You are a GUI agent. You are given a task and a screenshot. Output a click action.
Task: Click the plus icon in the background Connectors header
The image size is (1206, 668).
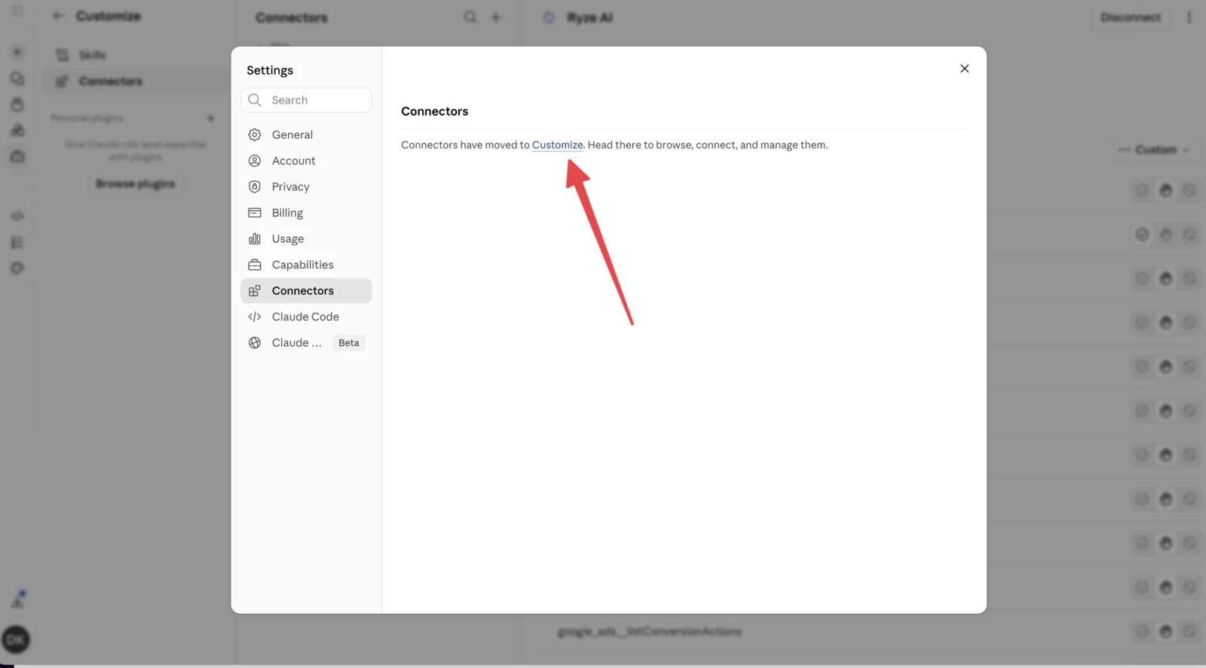click(x=496, y=17)
